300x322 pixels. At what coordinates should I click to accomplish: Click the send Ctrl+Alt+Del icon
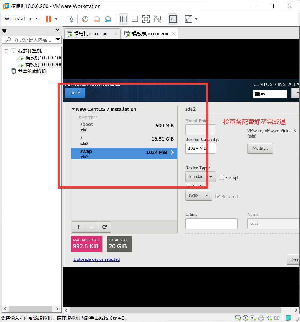coord(70,19)
